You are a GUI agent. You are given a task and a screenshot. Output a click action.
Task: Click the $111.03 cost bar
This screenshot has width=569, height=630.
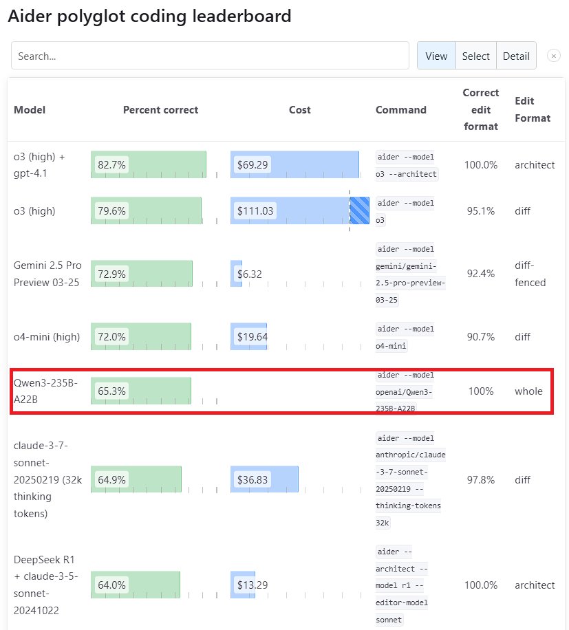click(300, 210)
